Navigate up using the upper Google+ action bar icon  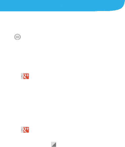(x=25, y=76)
